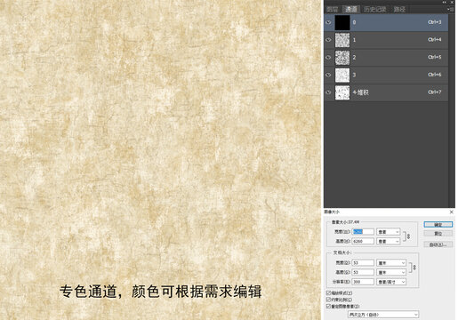Hide channel 3 with its eye icon
This screenshot has width=458, height=320.
(x=328, y=75)
